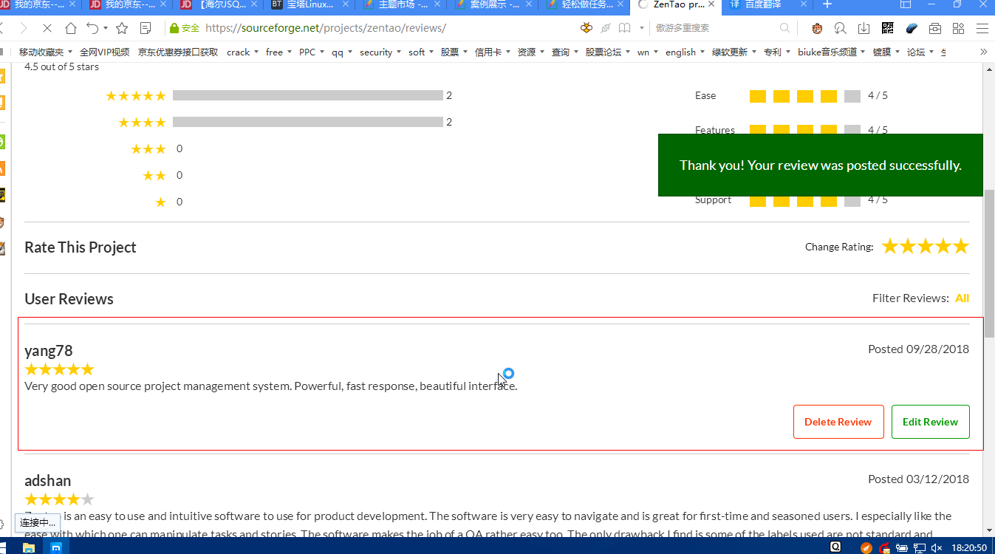The width and height of the screenshot is (995, 554).
Task: Expand the free bookmarks folder
Action: click(x=278, y=52)
